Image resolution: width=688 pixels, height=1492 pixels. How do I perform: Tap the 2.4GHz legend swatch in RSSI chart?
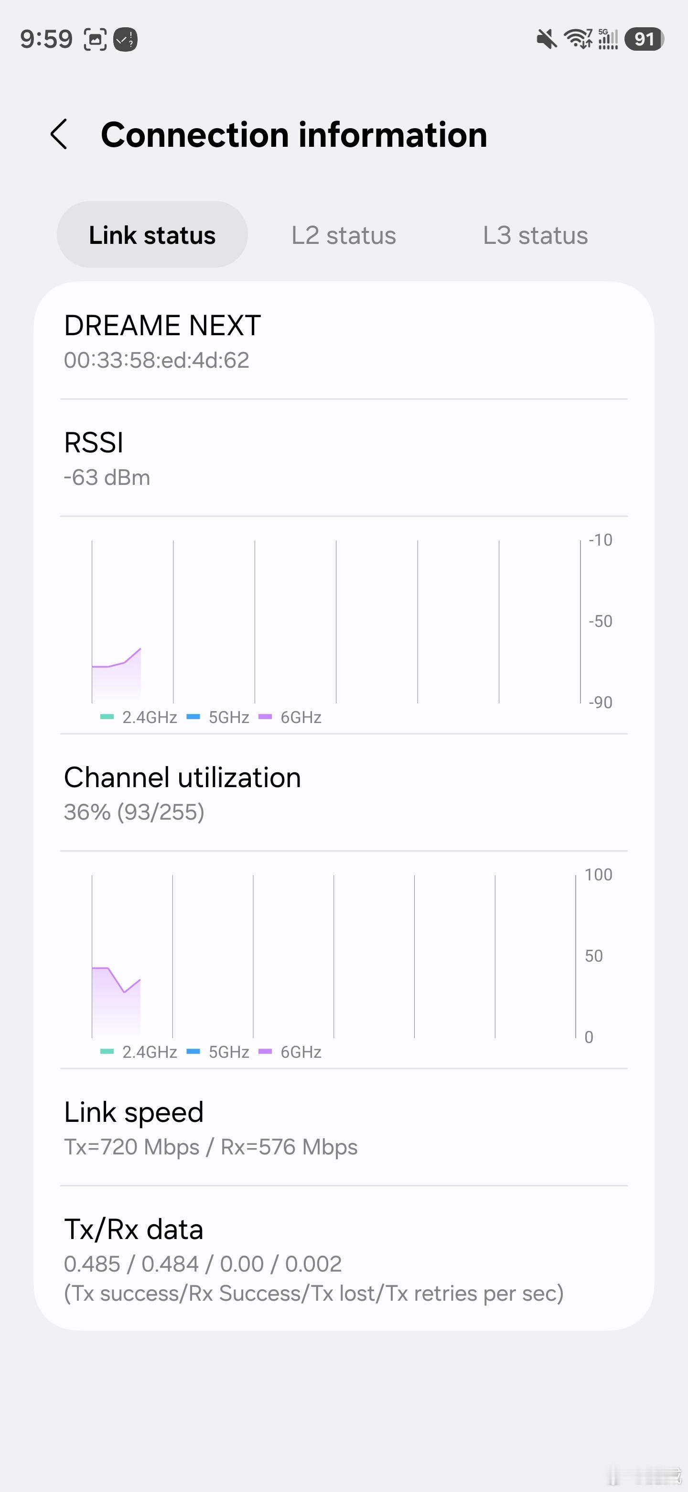107,717
